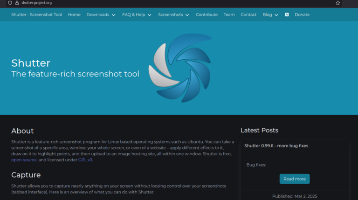
Task: Click the shield tracking protection icon
Action: 10,3
